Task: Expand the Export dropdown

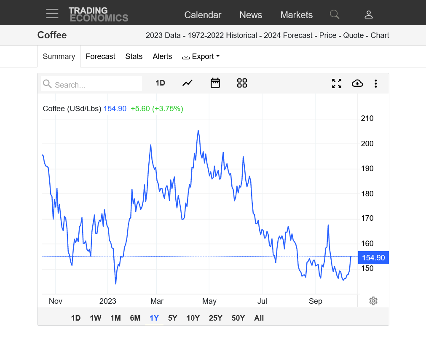Action: (x=201, y=56)
